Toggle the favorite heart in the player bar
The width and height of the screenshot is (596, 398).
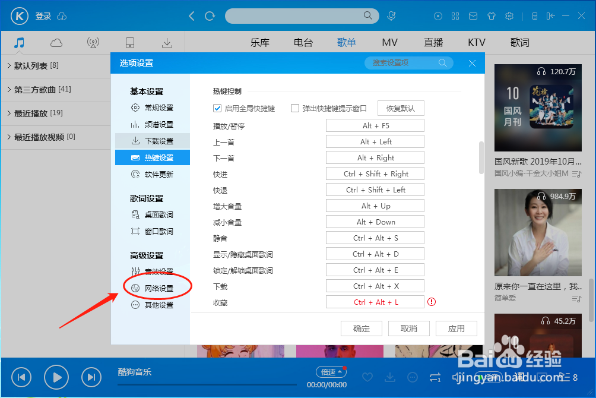pos(367,377)
